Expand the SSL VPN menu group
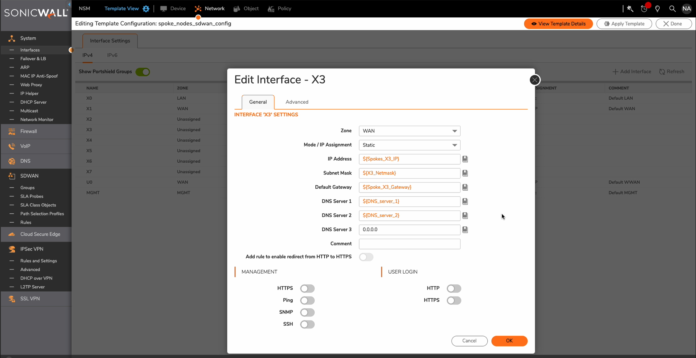Image resolution: width=696 pixels, height=358 pixels. click(36, 299)
